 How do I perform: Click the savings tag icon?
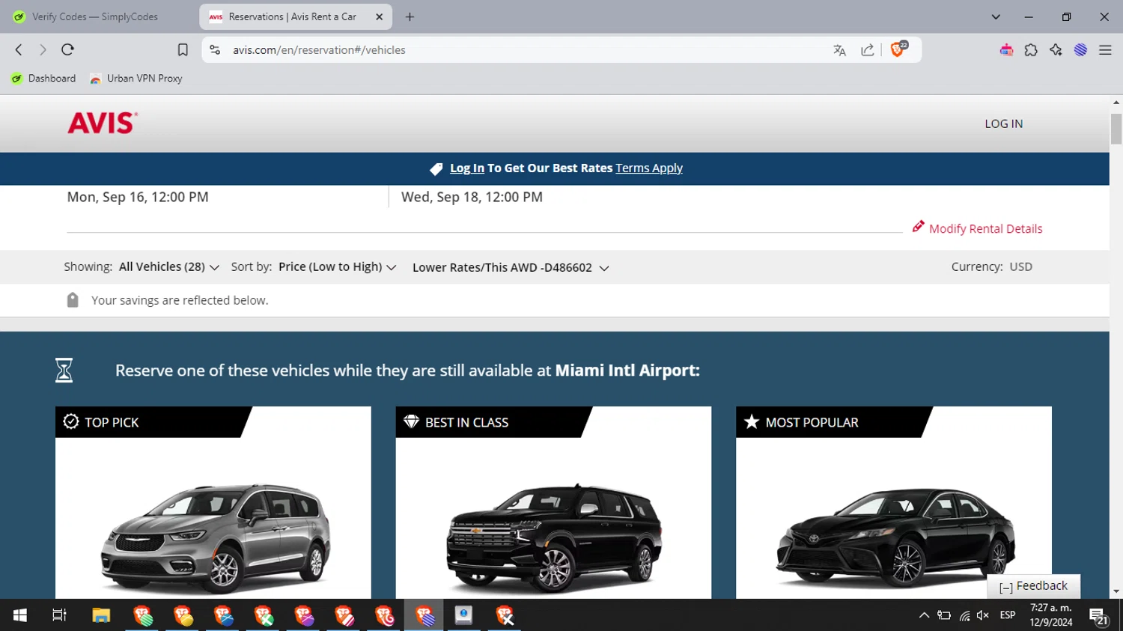point(73,300)
